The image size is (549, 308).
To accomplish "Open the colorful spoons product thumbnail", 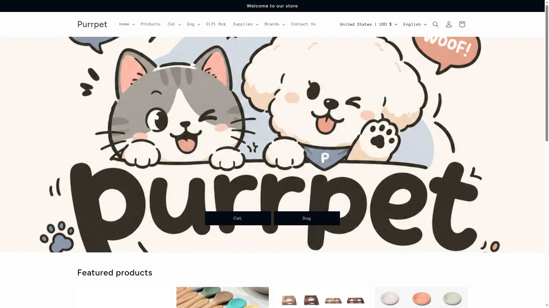I will 222,297.
